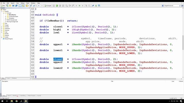Open the Tools menu
The height and width of the screenshot is (103, 184).
28,3
